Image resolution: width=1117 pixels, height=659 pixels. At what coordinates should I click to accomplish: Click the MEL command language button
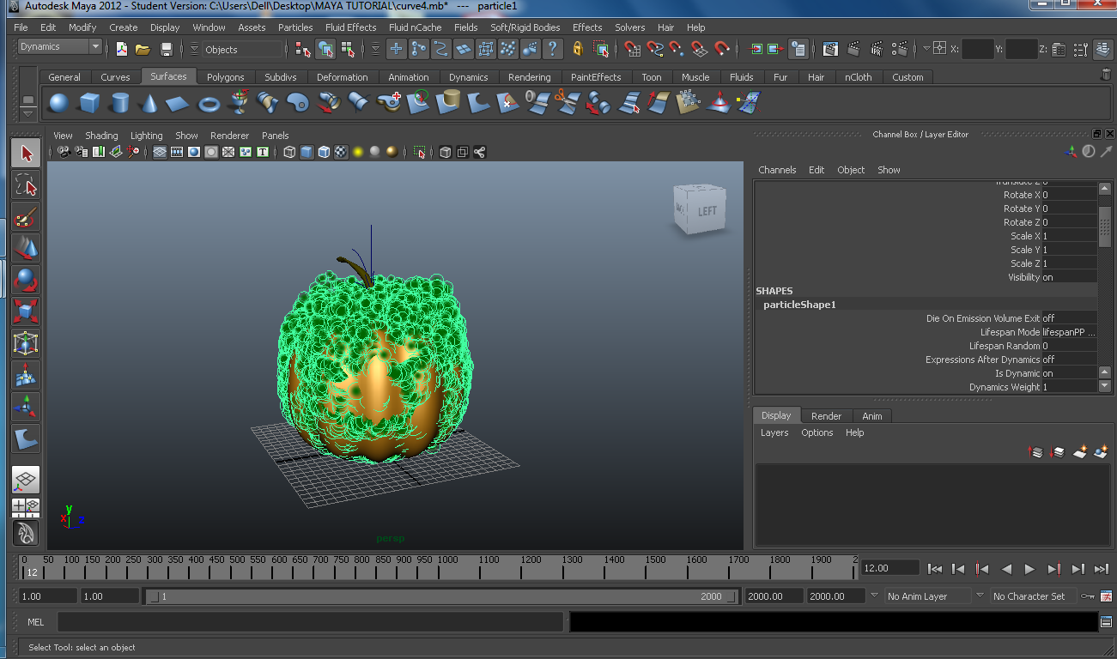tap(36, 622)
